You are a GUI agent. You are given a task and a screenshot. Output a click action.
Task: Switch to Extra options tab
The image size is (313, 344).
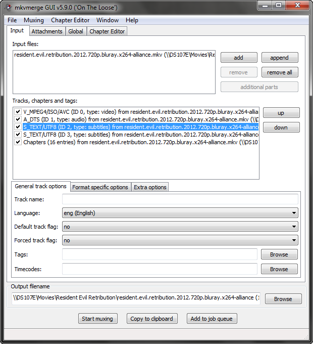(150, 187)
